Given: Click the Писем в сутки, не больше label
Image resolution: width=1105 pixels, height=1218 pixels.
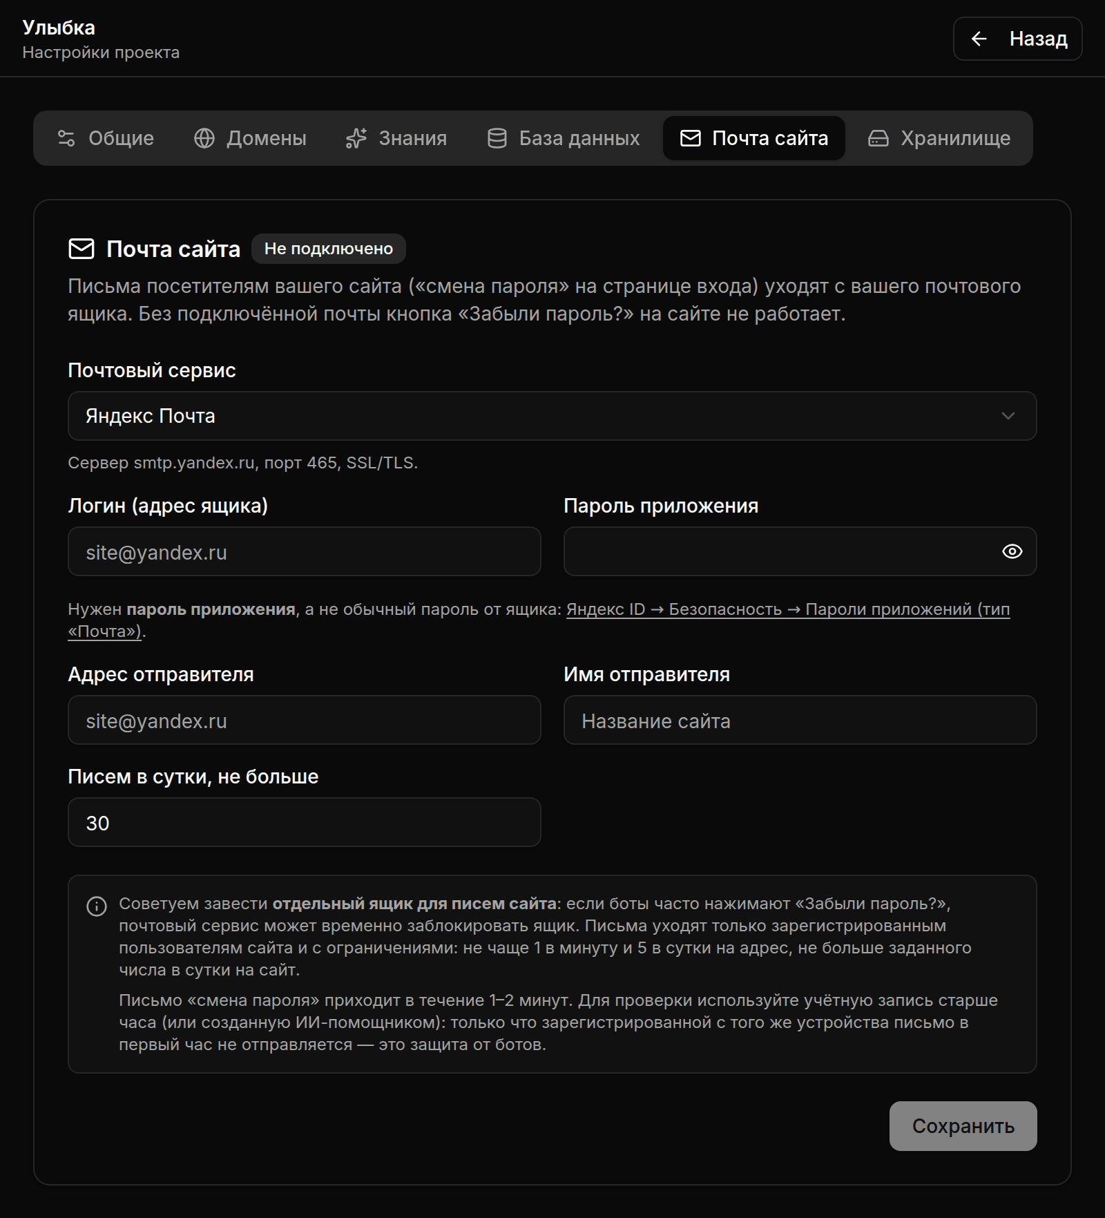Looking at the screenshot, I should click(x=193, y=777).
